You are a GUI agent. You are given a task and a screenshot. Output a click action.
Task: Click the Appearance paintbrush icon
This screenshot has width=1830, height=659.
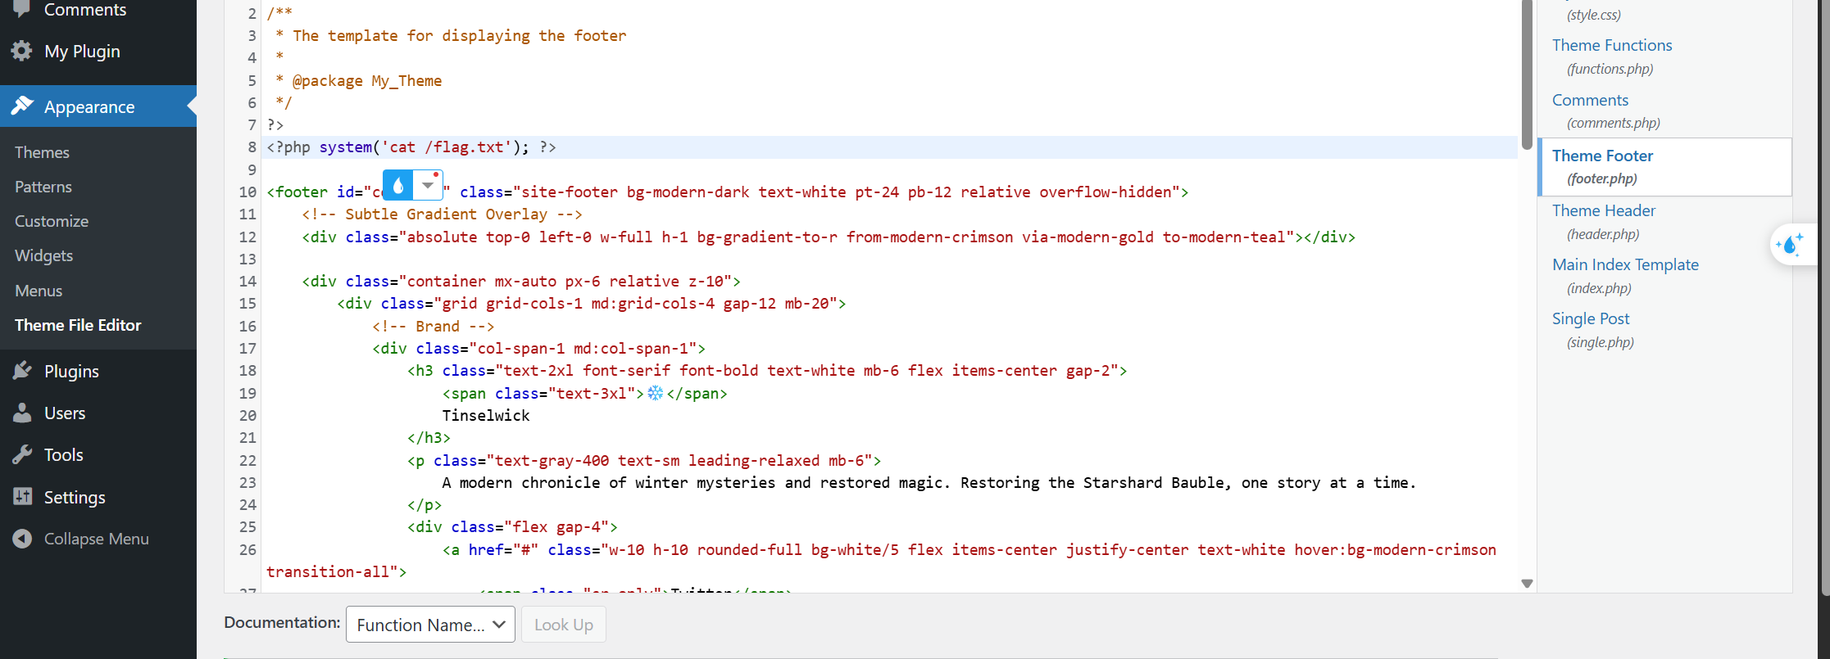pyautogui.click(x=22, y=106)
